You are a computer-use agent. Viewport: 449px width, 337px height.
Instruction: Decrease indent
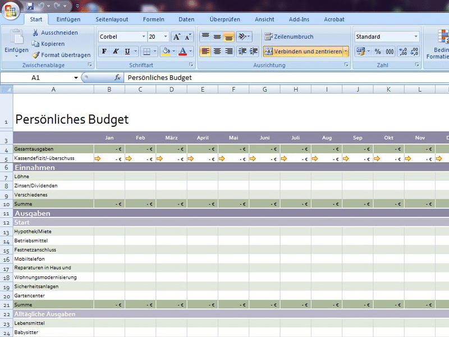pos(242,51)
